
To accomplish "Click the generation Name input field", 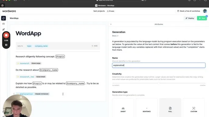I will point(159,65).
